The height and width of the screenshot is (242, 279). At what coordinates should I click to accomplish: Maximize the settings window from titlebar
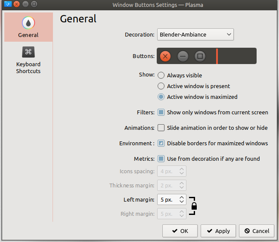click(x=34, y=4)
